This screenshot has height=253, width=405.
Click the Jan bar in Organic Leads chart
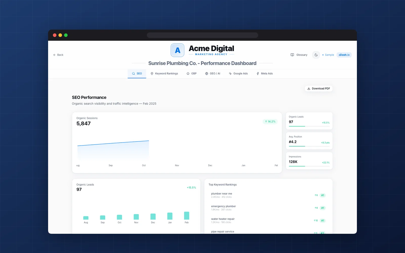[x=170, y=216]
